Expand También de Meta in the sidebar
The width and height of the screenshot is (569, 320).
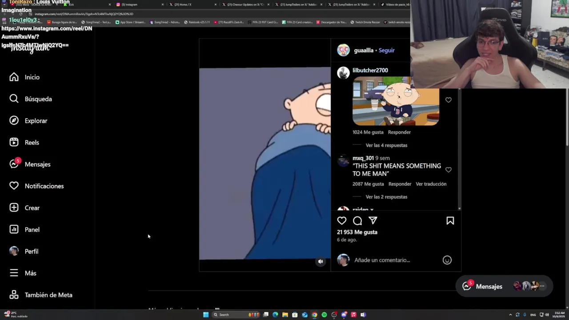41,295
